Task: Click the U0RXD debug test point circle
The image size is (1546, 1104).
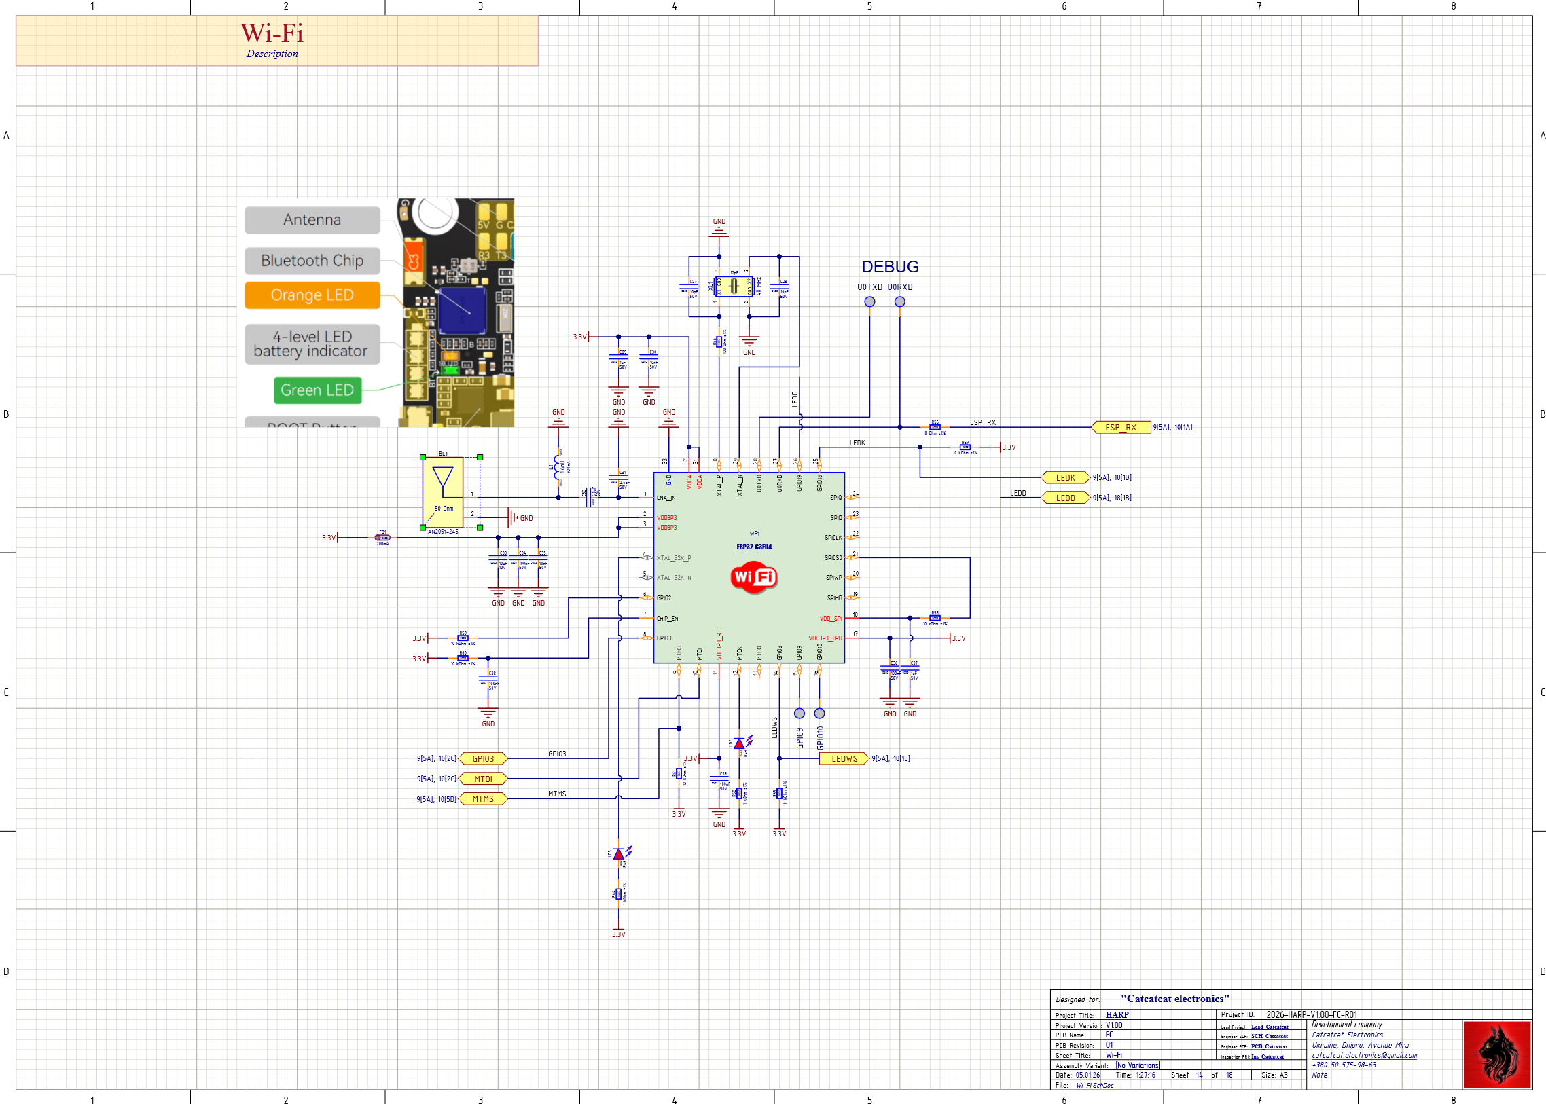Action: (899, 302)
